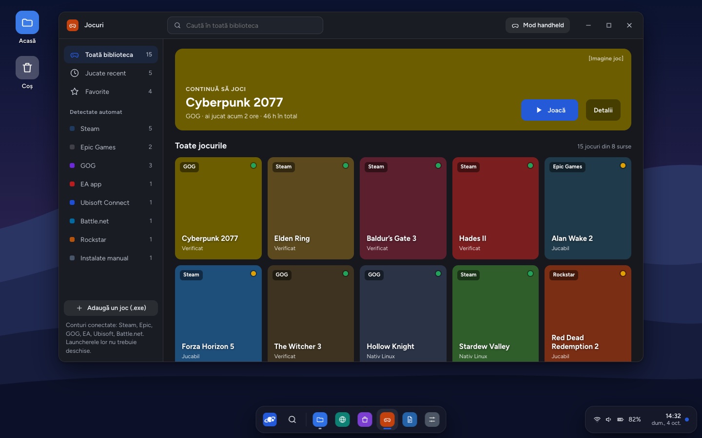Open the Hades II game card

click(x=495, y=208)
